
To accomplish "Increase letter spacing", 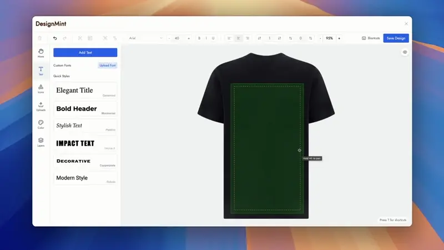I will [311, 38].
